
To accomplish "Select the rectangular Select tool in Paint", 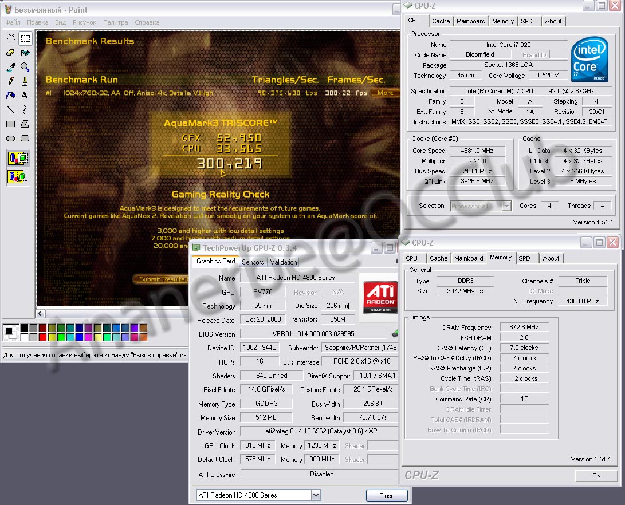I will (25, 38).
